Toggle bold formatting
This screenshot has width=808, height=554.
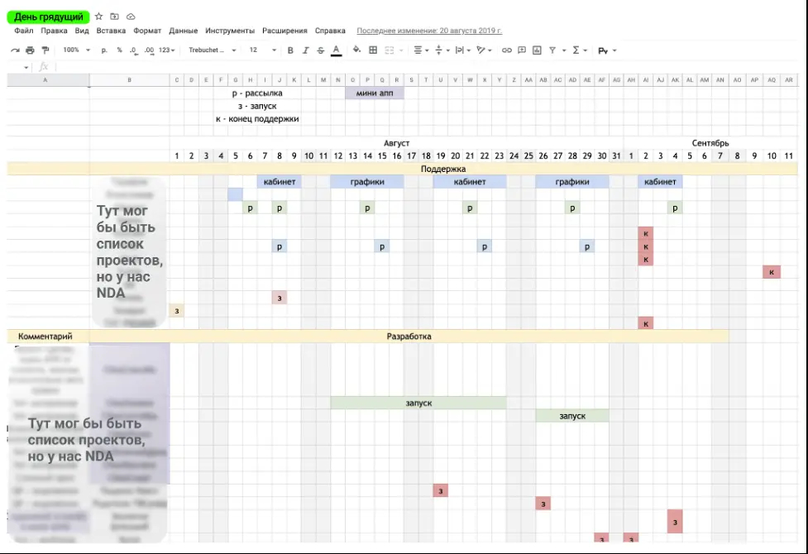290,50
